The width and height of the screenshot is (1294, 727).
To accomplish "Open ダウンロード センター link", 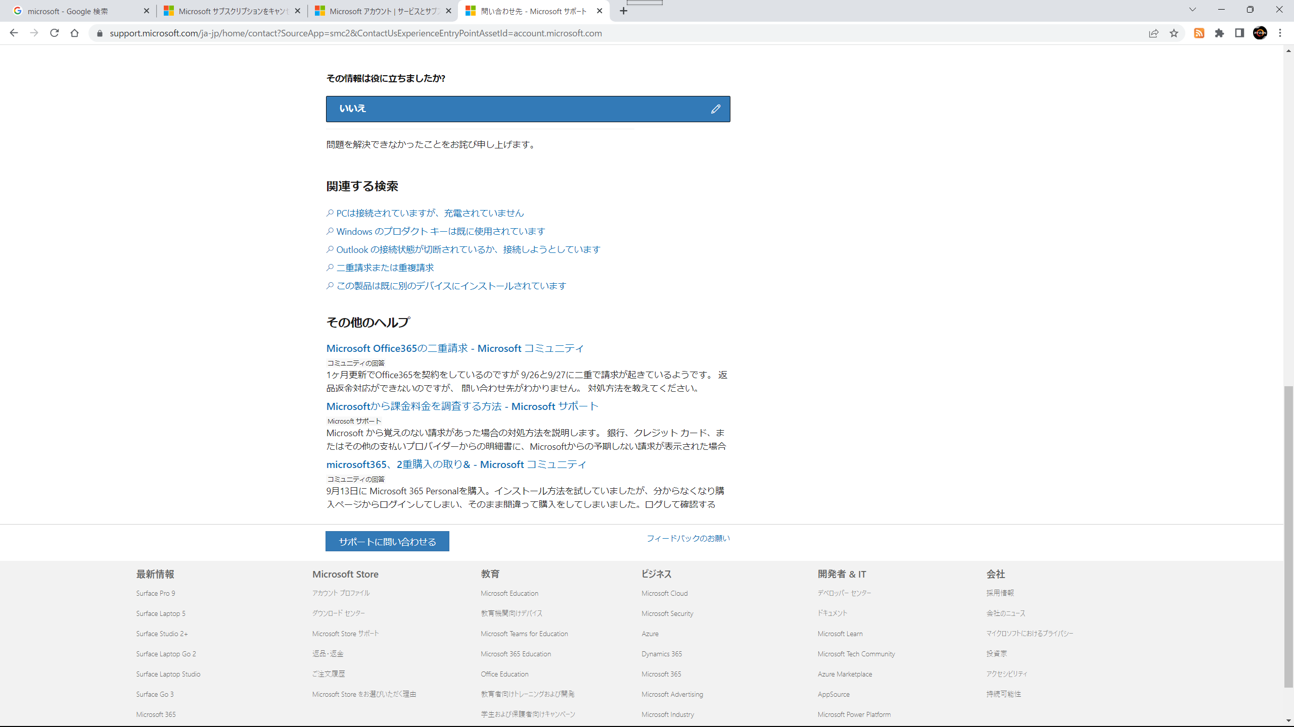I will tap(339, 613).
